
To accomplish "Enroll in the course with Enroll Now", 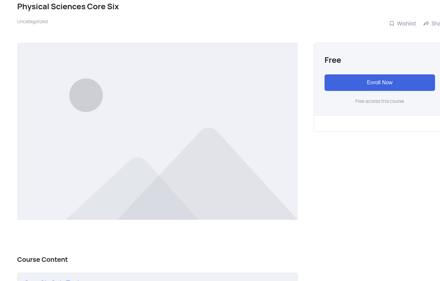I will (x=380, y=83).
